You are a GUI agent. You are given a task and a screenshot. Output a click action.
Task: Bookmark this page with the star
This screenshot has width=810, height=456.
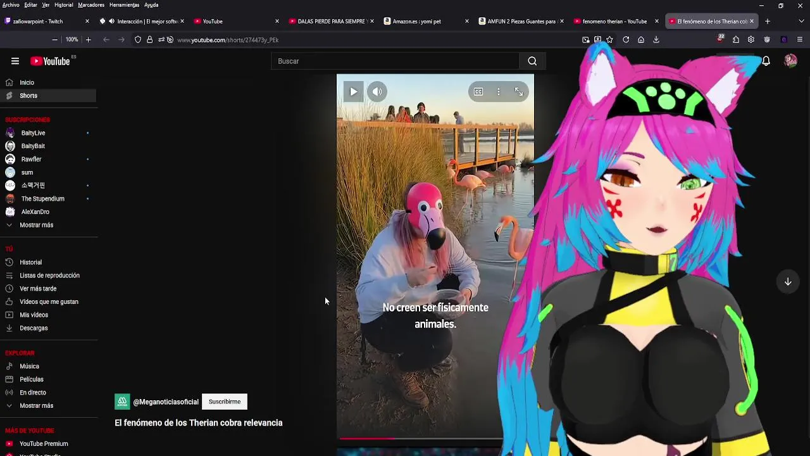(609, 40)
